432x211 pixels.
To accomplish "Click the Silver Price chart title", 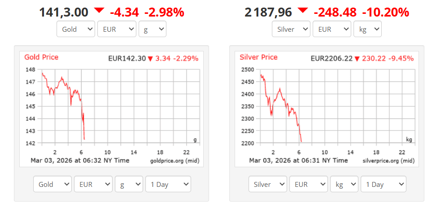I will coord(258,57).
